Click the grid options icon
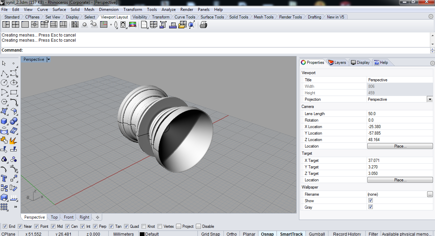The width and height of the screenshot is (435, 236). (x=104, y=25)
